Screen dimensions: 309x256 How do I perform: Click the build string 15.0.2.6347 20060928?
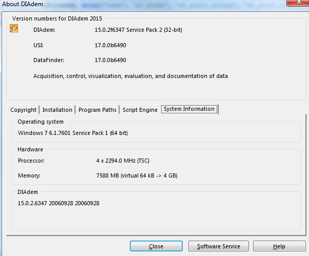tap(59, 203)
